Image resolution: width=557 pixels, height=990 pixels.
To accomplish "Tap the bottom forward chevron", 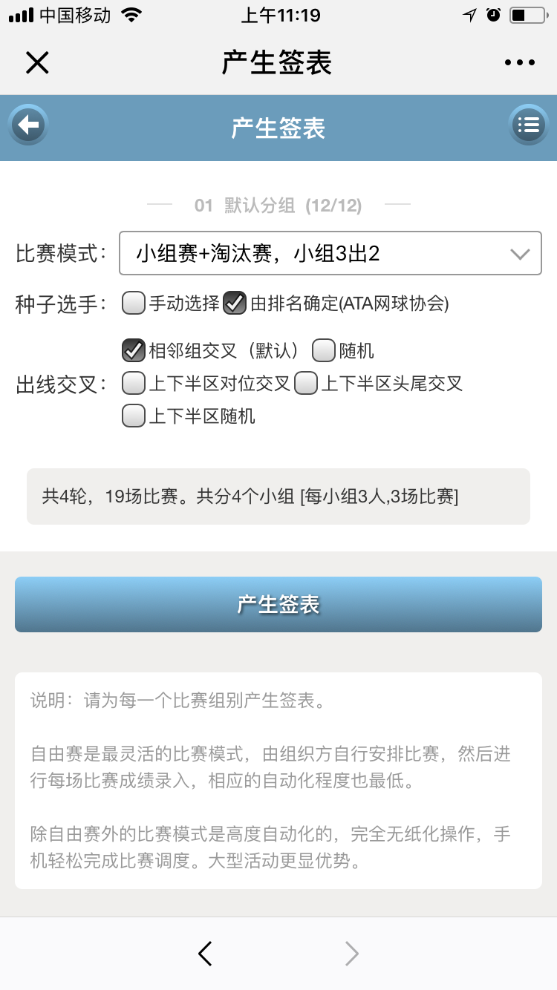I will point(351,954).
